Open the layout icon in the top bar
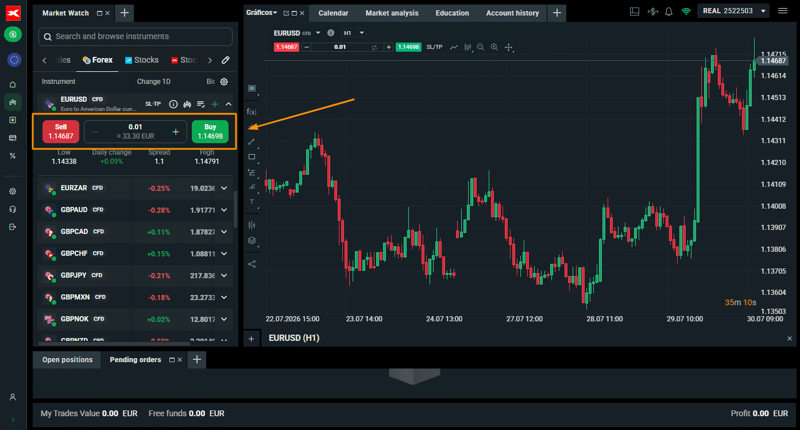Image resolution: width=800 pixels, height=430 pixels. click(x=635, y=11)
